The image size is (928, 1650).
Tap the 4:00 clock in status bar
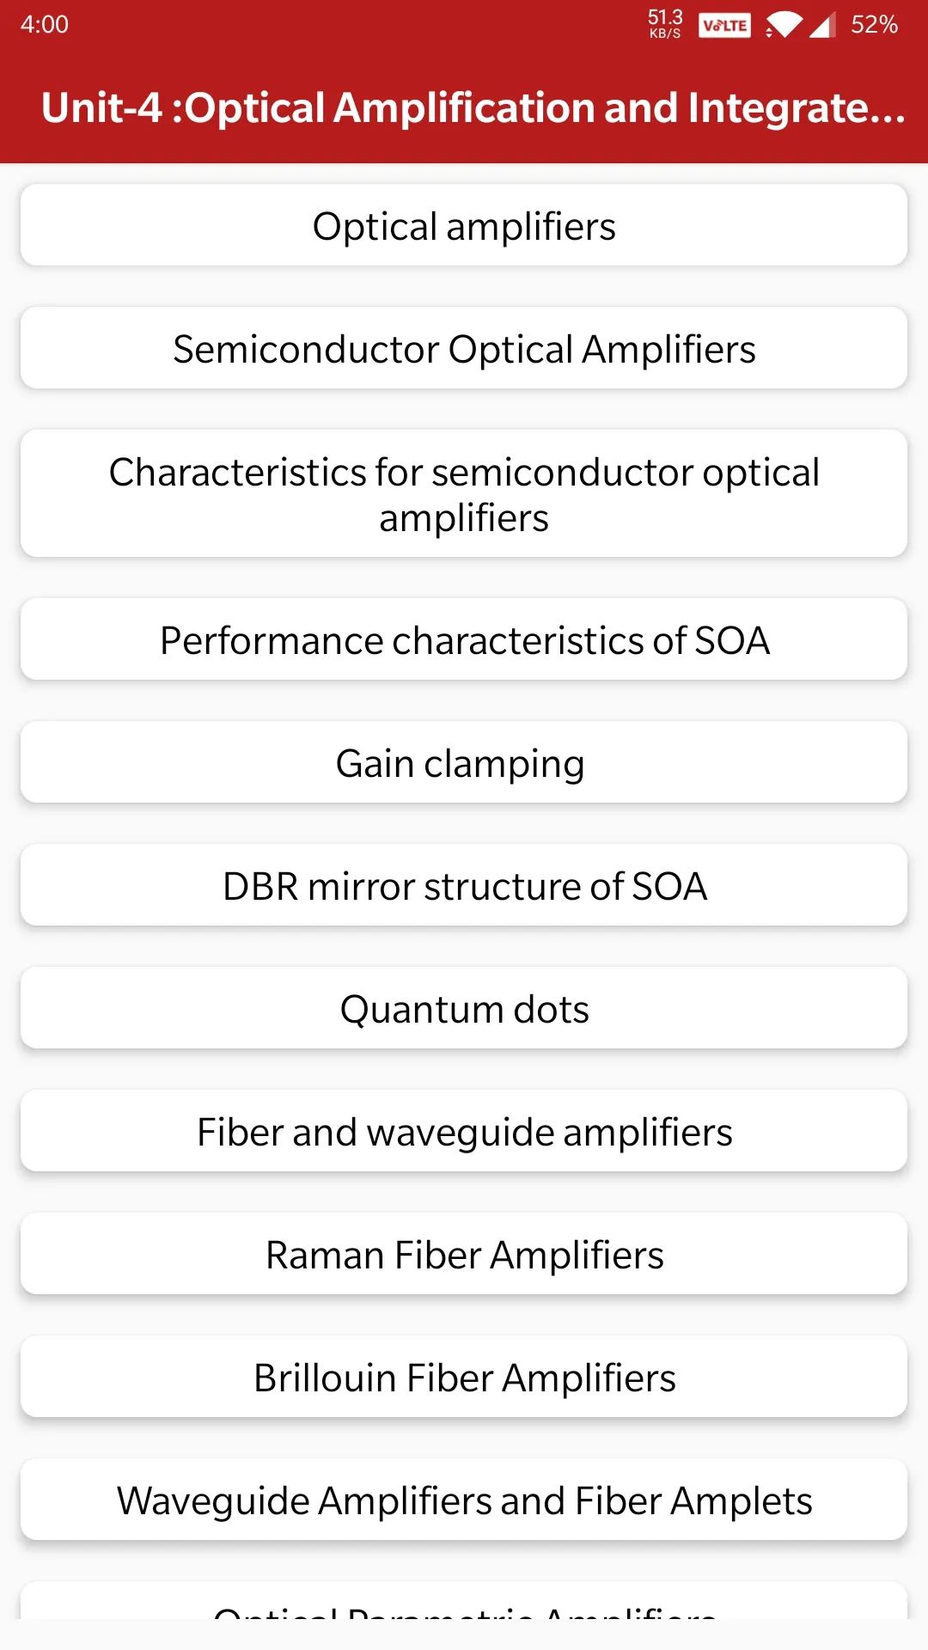[x=45, y=24]
